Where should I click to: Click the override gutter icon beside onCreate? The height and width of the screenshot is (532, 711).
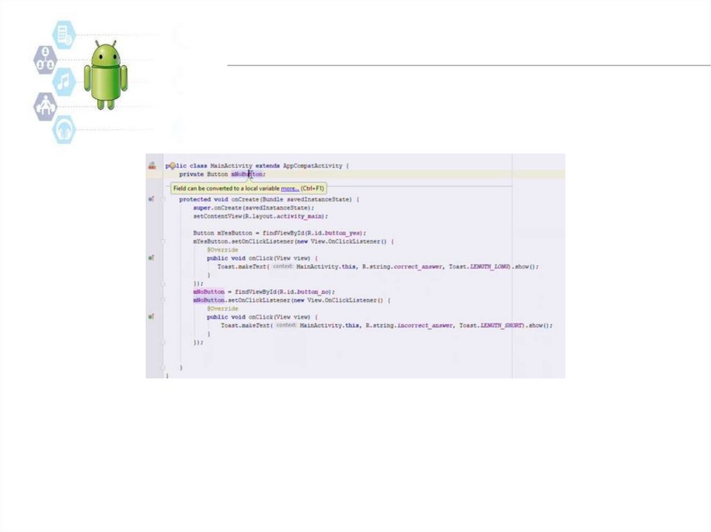(151, 199)
